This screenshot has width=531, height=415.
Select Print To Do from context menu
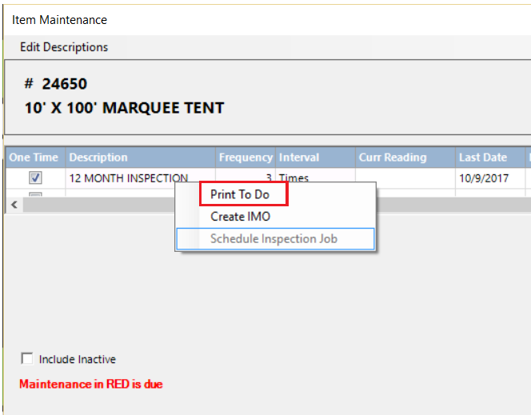coord(239,194)
